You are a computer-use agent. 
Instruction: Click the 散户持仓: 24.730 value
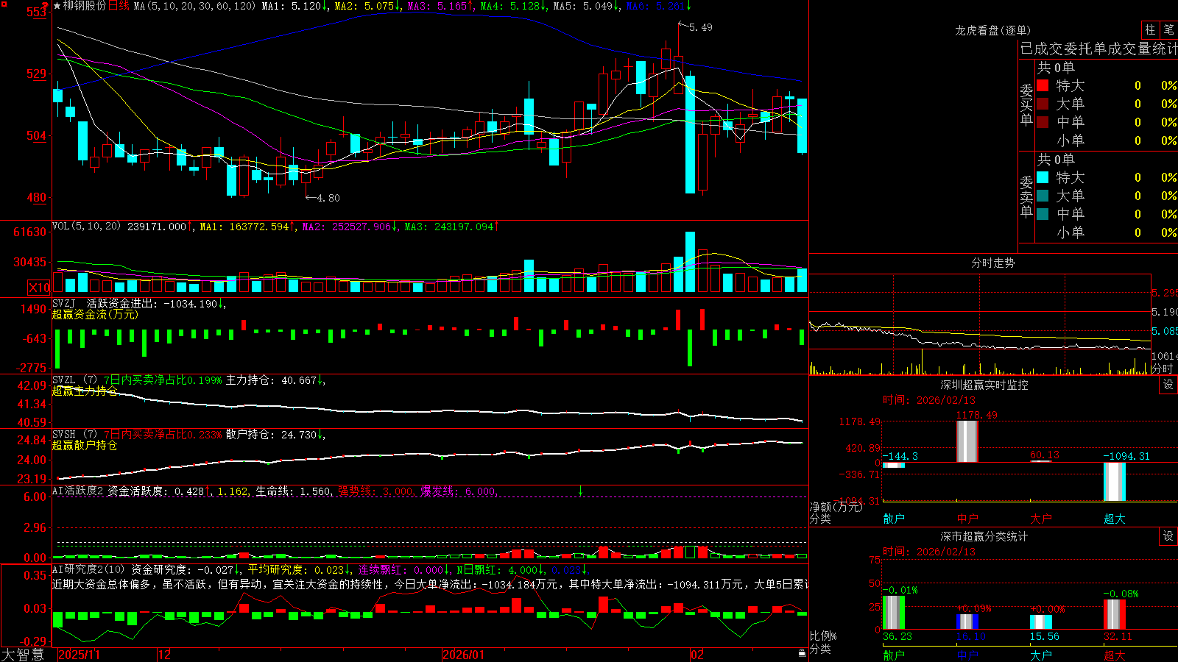tap(271, 435)
